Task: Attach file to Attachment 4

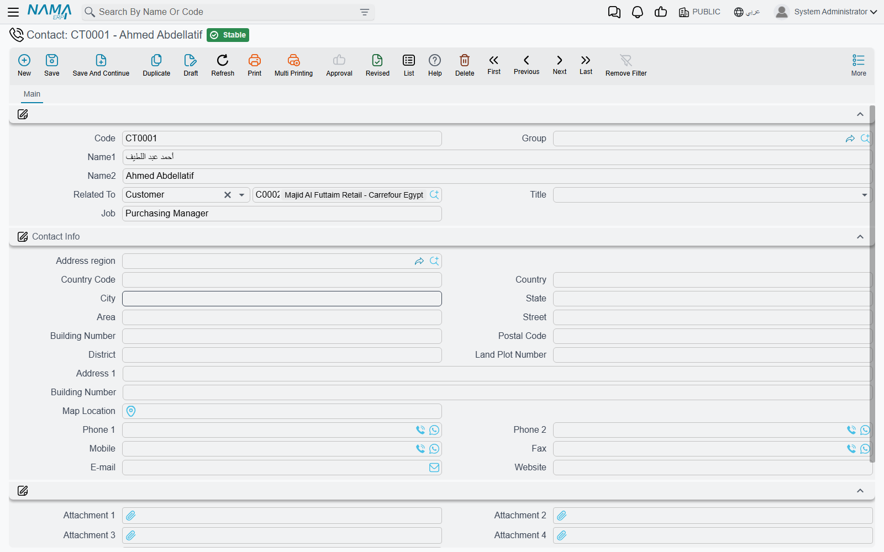Action: (x=562, y=535)
